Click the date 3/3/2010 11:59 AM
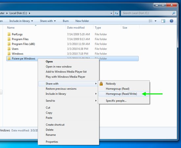The width and height of the screenshot is (181, 148). pos(78,44)
